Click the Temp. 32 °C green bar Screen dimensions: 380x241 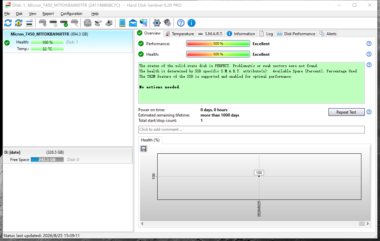click(47, 49)
